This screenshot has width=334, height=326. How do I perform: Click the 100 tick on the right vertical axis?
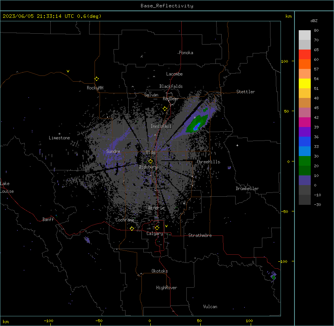pyautogui.click(x=284, y=61)
